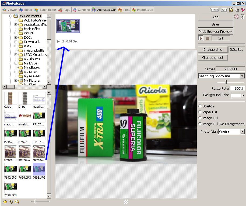246x206 pixels.
Task: Open the MENU icon in top toolbar
Action: 215,10
